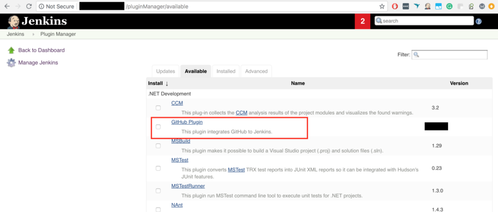
Task: Click the Grammarly green extension icon
Action: (449, 6)
